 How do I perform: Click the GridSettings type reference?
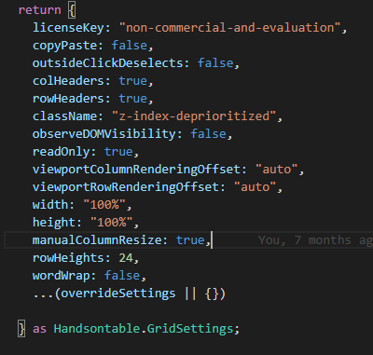click(190, 329)
